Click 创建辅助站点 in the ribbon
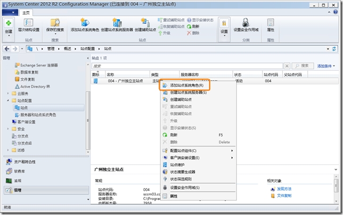Image resolution: width=343 pixels, height=215 pixels. tap(145, 25)
